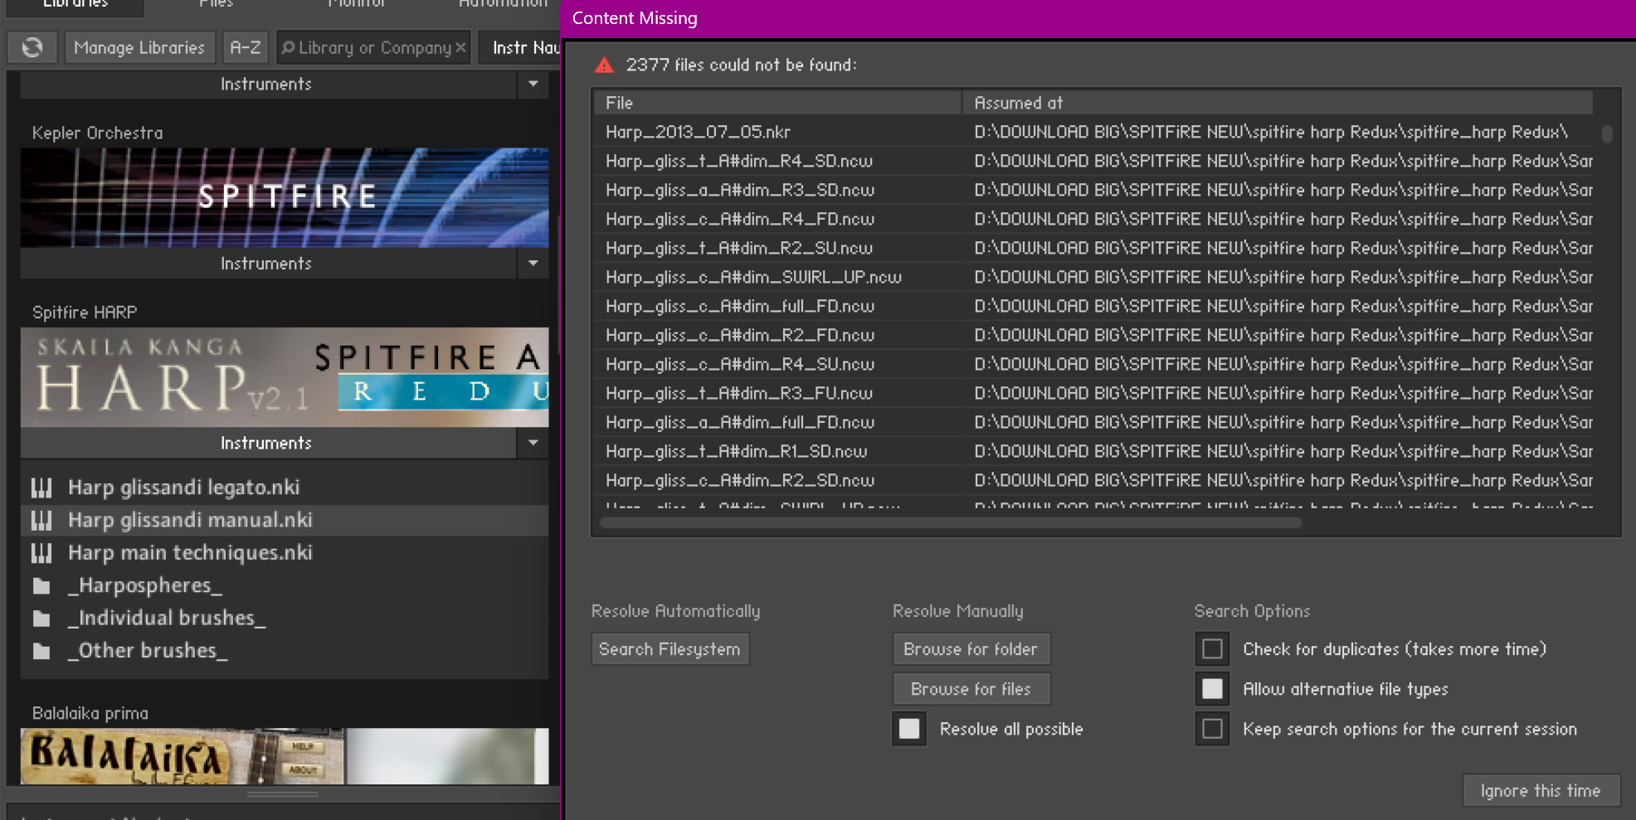Expand Instruments dropdown at top of library list
Viewport: 1636px width, 820px height.
coord(533,84)
